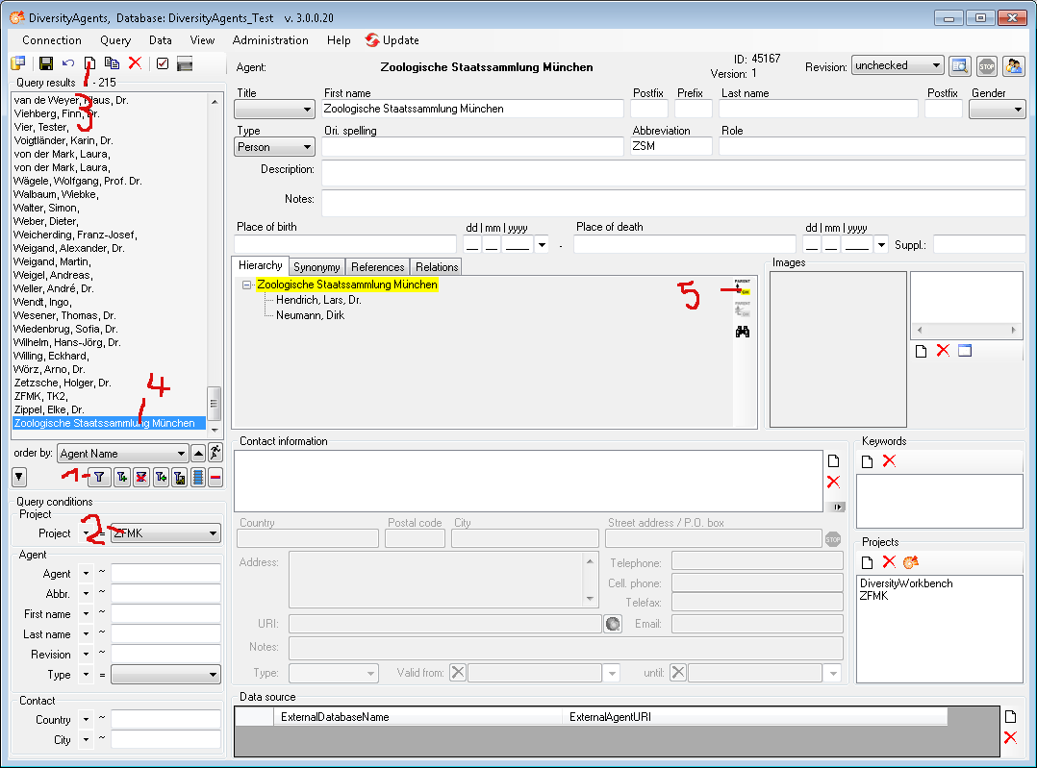Click the binoculars icon in hierarchy panel

click(743, 332)
